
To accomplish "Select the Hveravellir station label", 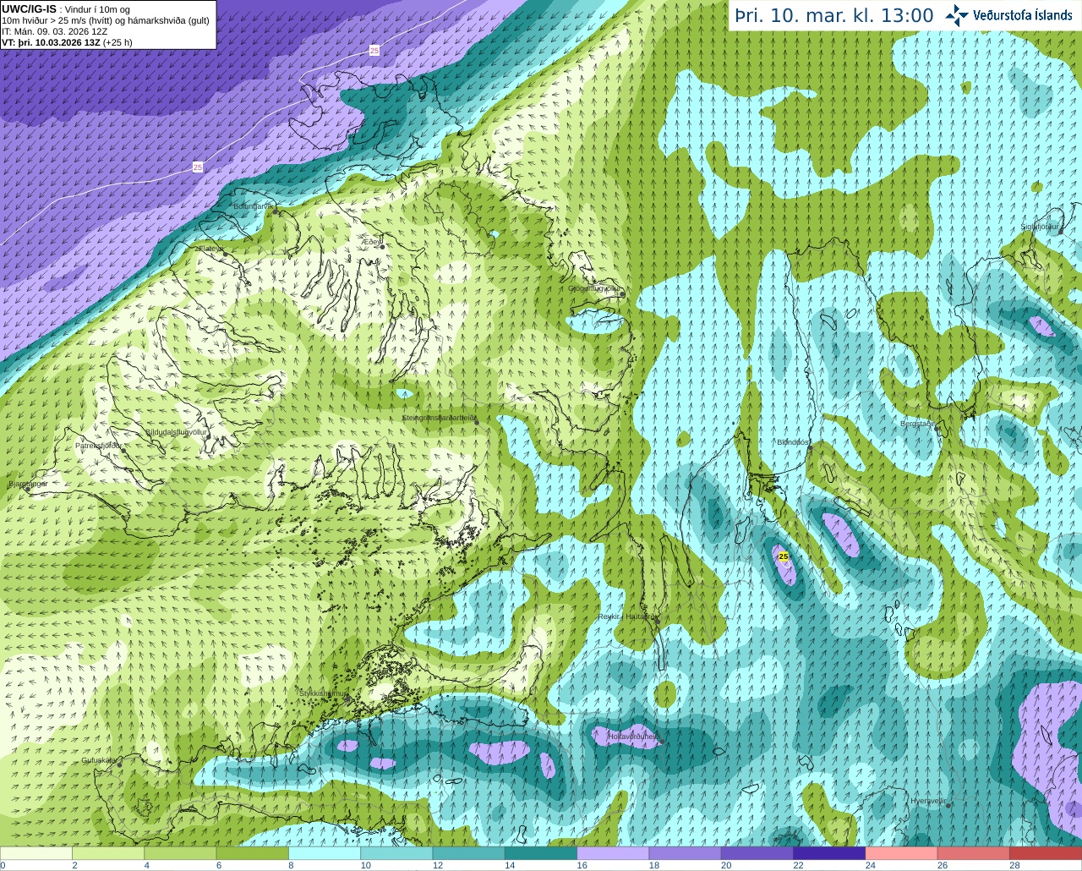I will tap(929, 802).
